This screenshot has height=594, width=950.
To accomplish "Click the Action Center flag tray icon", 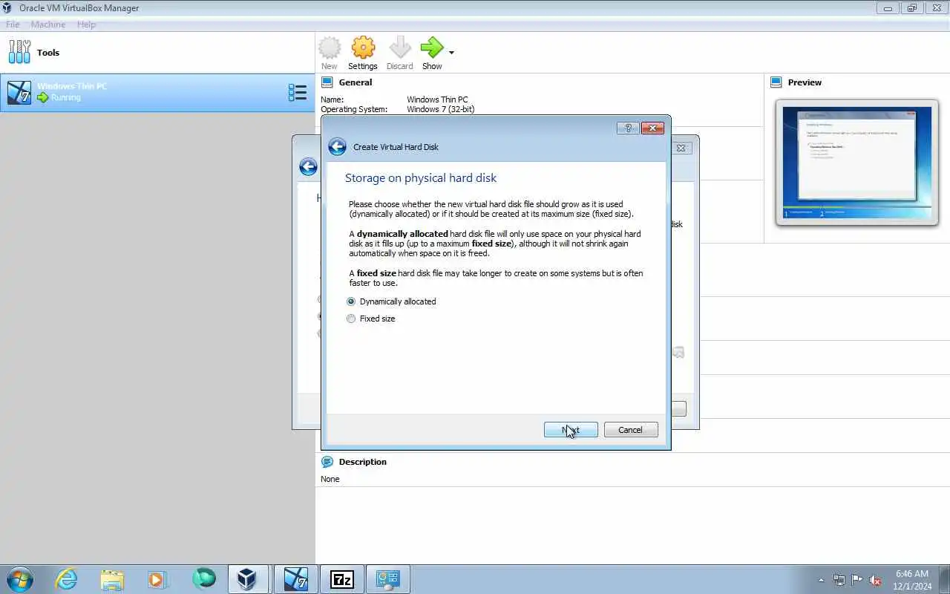I will (x=857, y=580).
